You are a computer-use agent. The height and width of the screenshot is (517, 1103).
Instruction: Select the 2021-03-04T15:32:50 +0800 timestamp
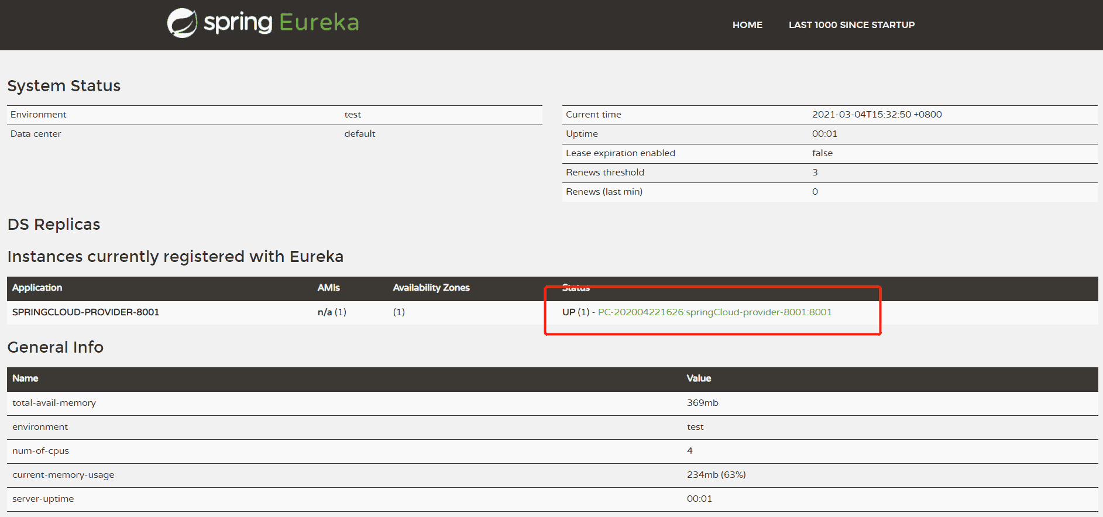877,115
